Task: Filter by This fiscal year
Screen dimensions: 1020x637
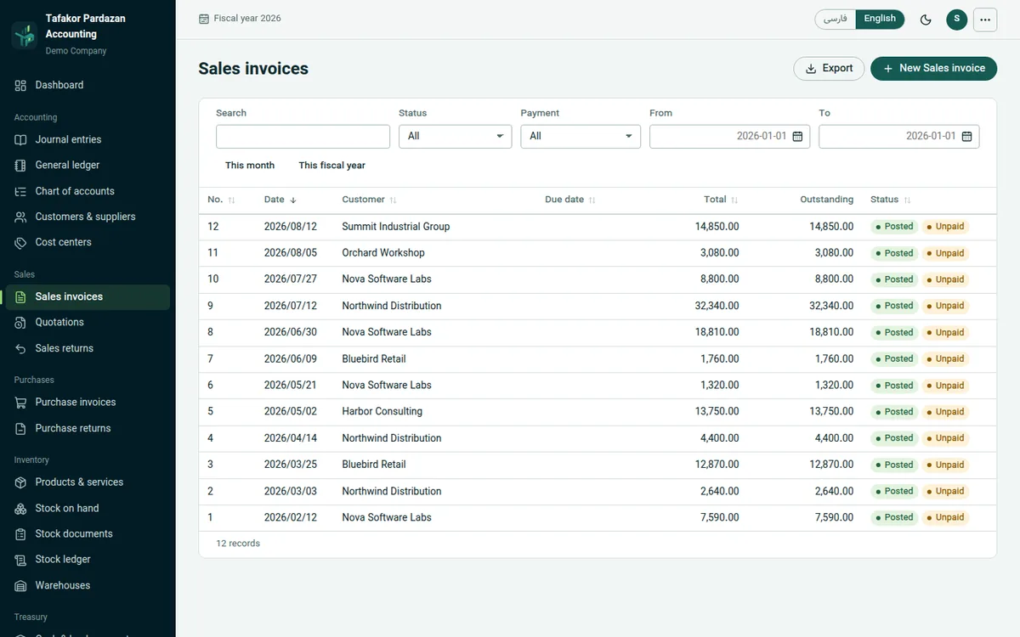Action: [x=331, y=166]
